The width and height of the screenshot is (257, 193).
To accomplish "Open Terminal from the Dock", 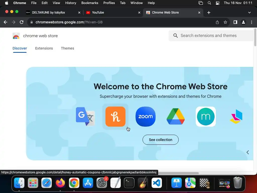I will (x=129, y=183).
